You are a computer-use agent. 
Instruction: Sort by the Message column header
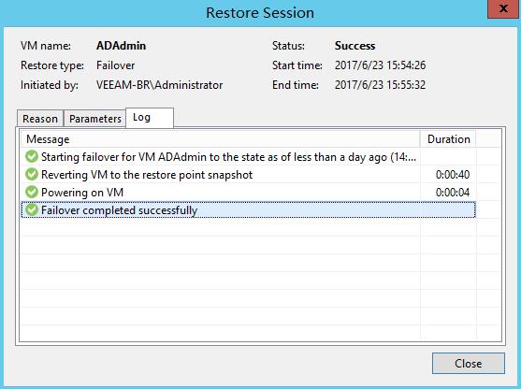tap(221, 139)
